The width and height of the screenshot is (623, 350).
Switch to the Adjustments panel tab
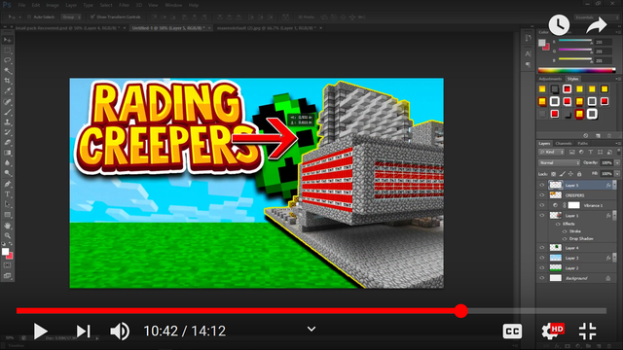pyautogui.click(x=550, y=79)
